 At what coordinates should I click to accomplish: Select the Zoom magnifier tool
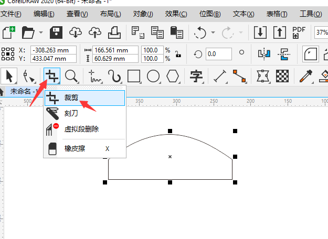point(71,77)
